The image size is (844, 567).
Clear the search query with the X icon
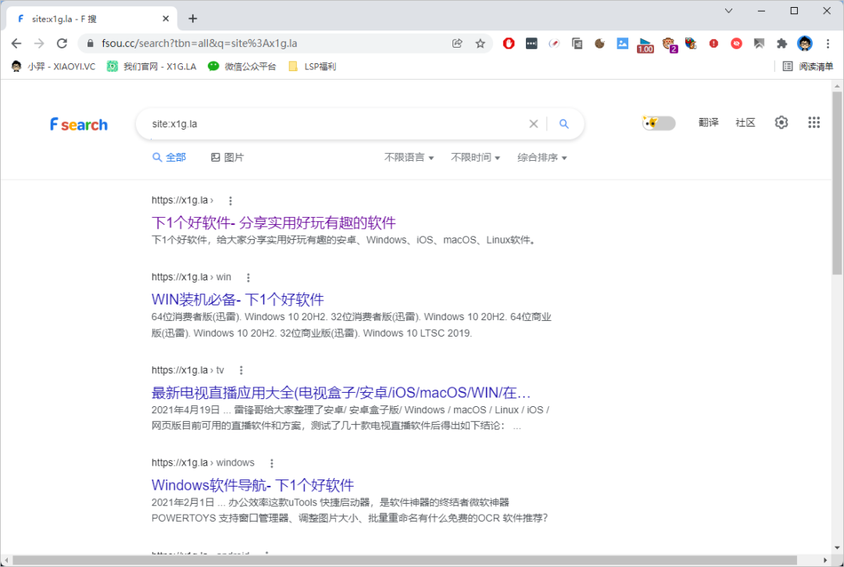(x=534, y=123)
